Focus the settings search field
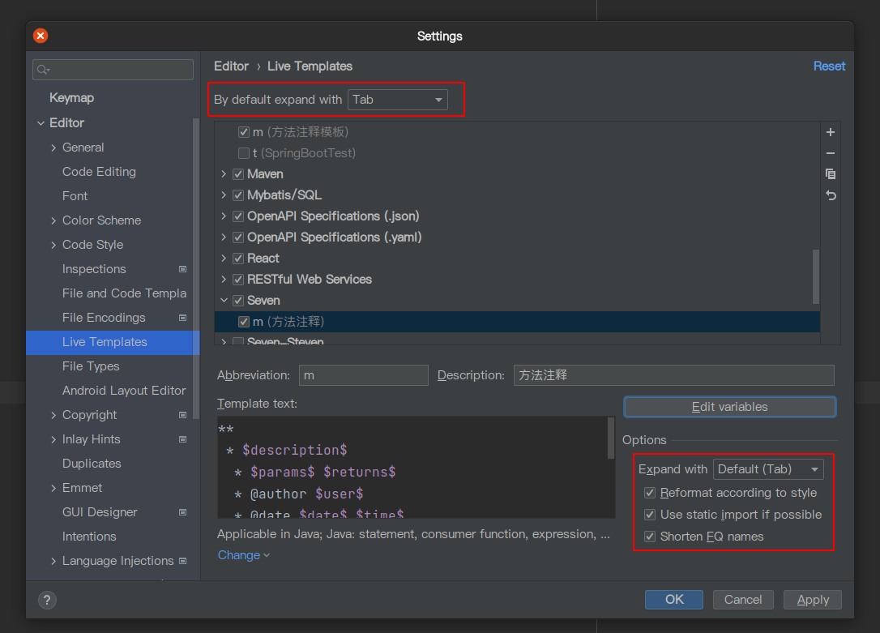The width and height of the screenshot is (880, 633). point(113,70)
